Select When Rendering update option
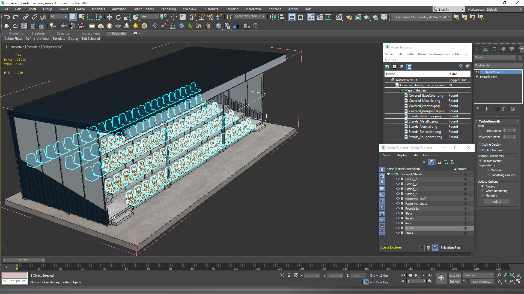This screenshot has width=524, height=294. tap(483, 191)
